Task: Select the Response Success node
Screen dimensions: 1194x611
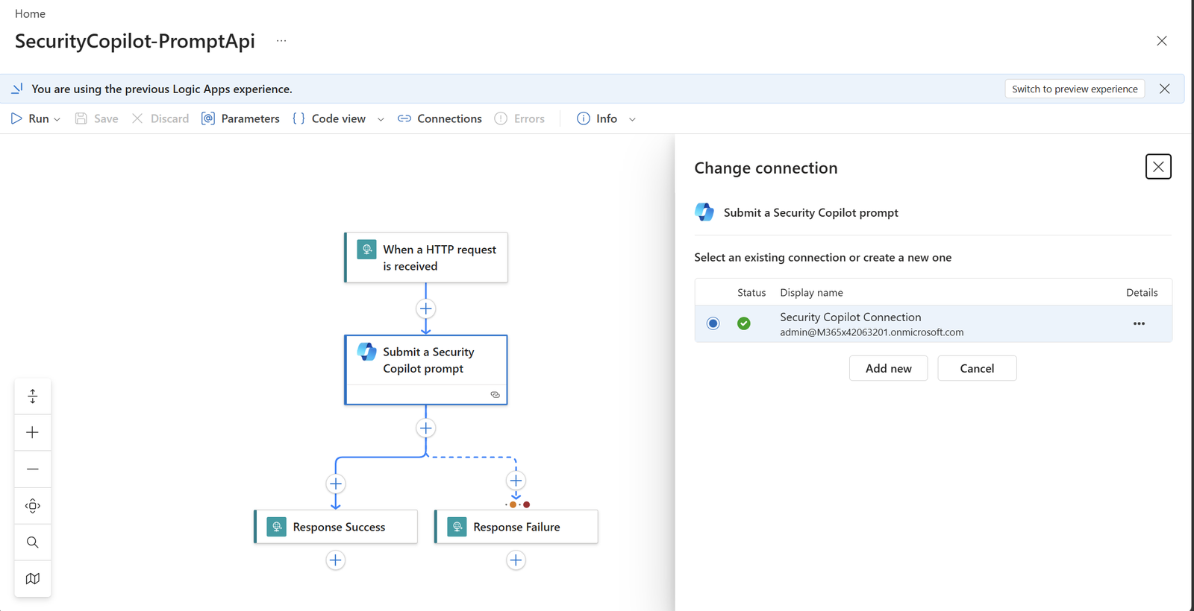Action: (x=336, y=527)
